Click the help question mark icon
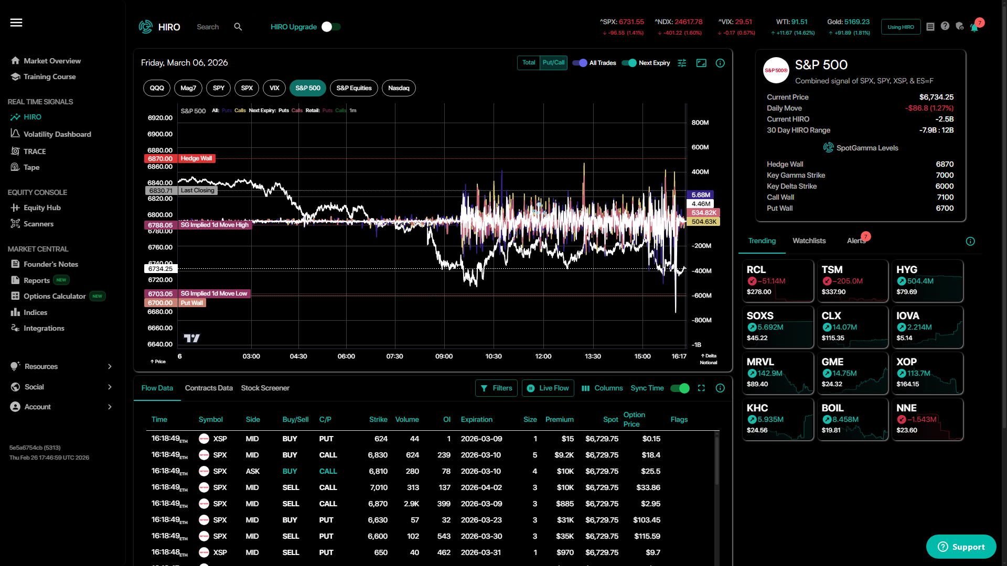 (x=945, y=26)
